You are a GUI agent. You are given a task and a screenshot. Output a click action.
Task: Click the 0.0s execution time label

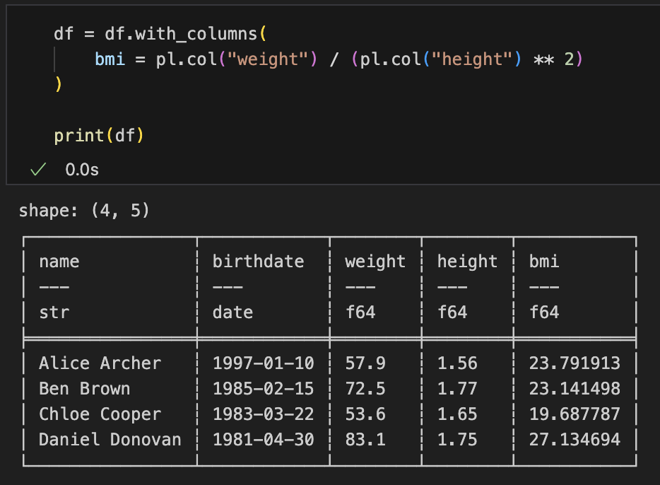click(x=82, y=170)
